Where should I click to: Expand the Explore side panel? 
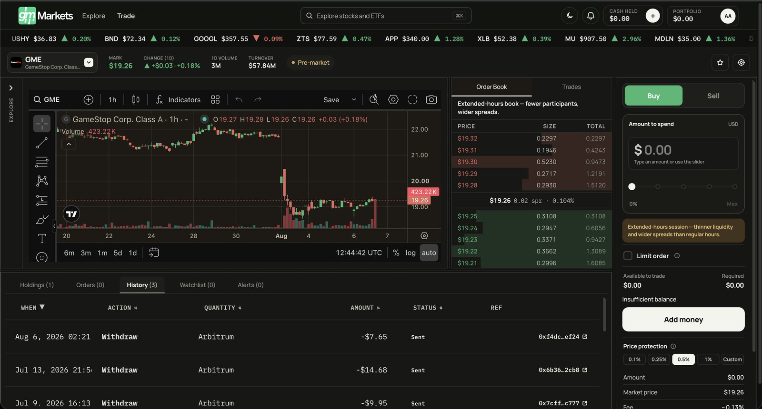point(11,88)
